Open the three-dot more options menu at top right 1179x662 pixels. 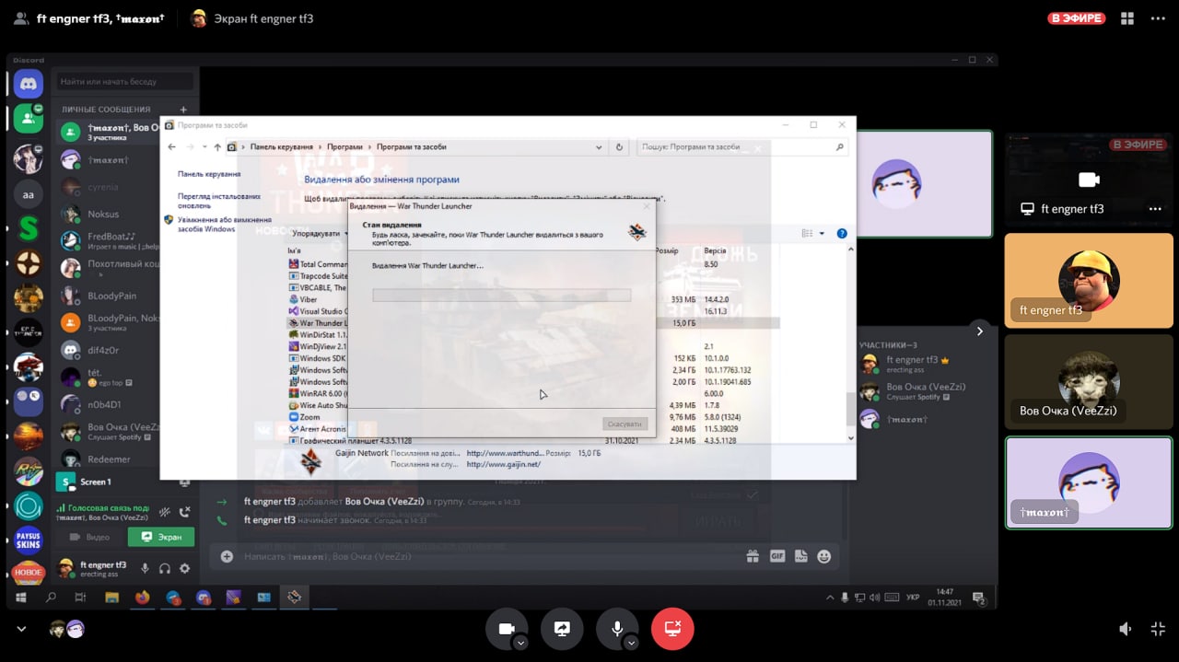point(1158,18)
